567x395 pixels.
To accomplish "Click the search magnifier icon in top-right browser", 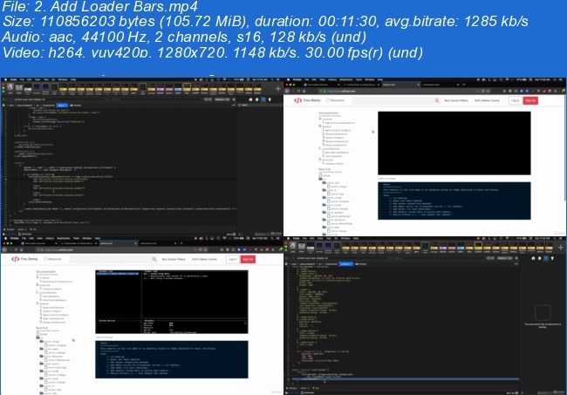I will click(435, 100).
